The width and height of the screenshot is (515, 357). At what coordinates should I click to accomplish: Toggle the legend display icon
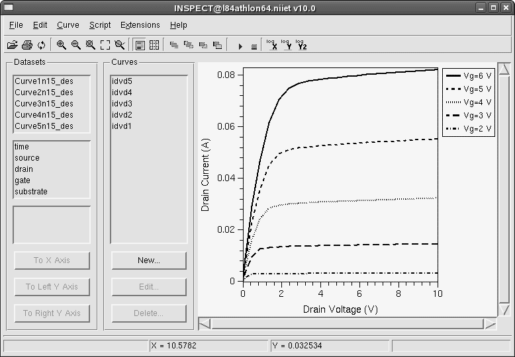[x=140, y=45]
